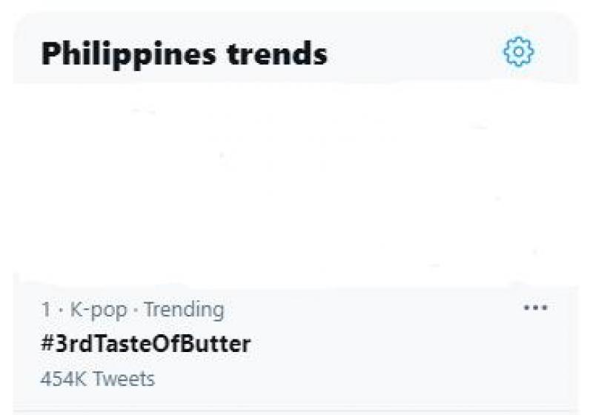Click the Philippines trends heading

(183, 53)
